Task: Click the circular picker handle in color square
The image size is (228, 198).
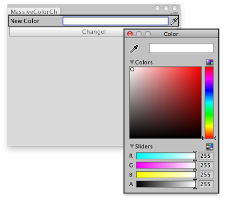Action: click(x=132, y=69)
